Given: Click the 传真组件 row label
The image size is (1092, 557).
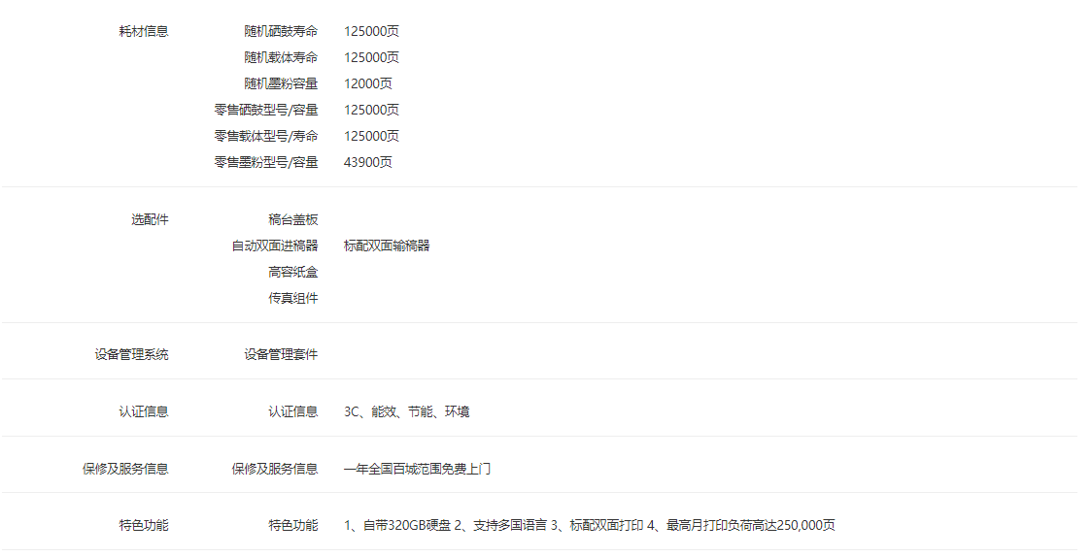Looking at the screenshot, I should [293, 298].
